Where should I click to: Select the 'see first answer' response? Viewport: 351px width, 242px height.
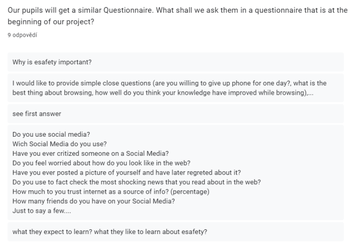175,114
